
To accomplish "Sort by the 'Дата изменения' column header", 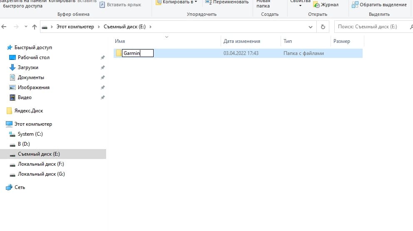I will point(242,41).
